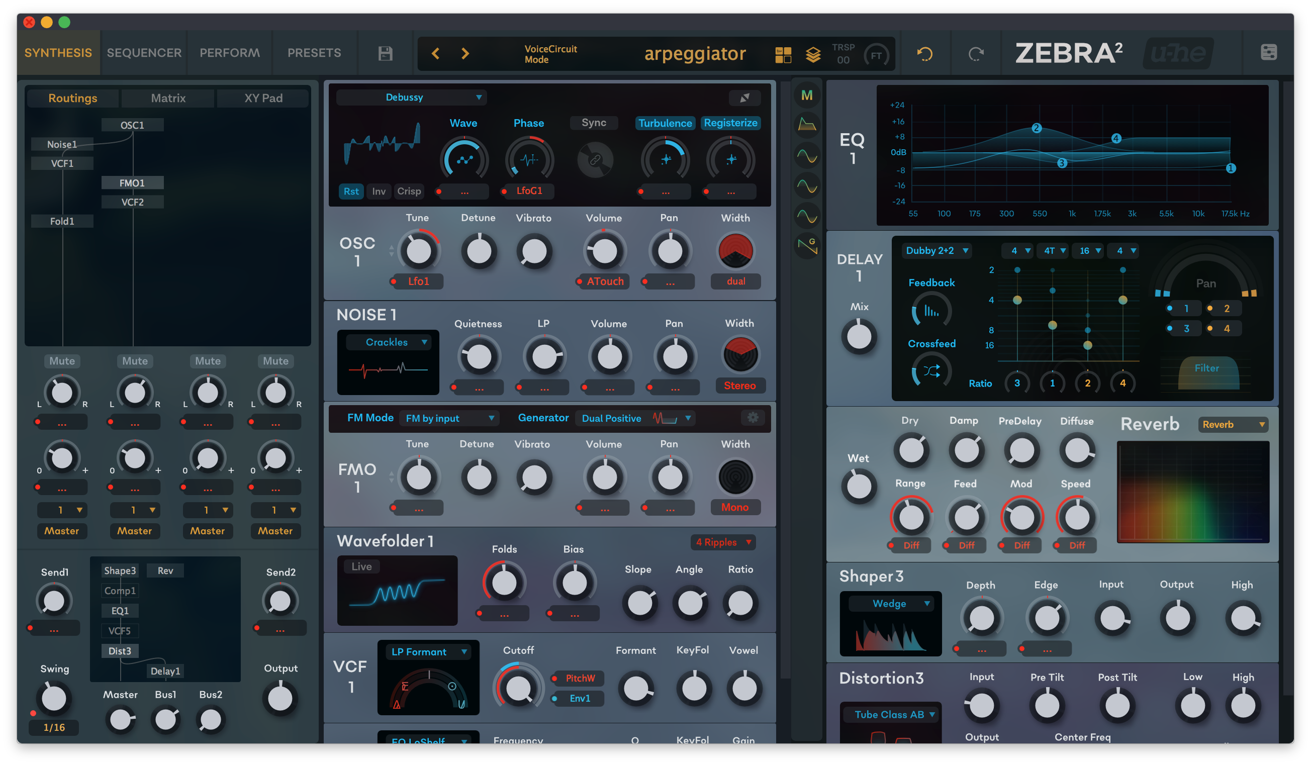The image size is (1311, 764).
Task: Click the undo arrow icon
Action: click(924, 54)
